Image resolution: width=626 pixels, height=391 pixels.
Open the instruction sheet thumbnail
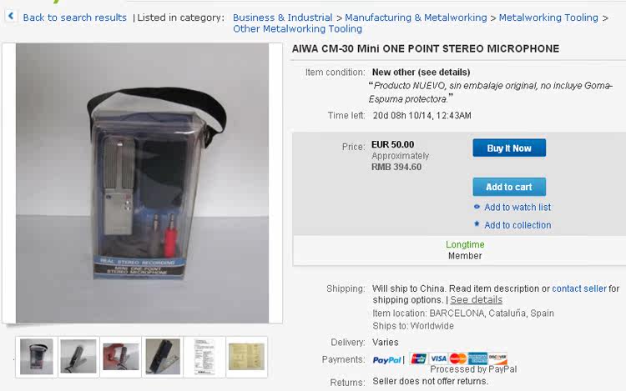tap(204, 357)
